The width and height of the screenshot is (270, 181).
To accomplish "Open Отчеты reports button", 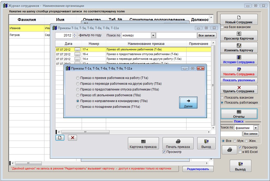I will [239, 114].
